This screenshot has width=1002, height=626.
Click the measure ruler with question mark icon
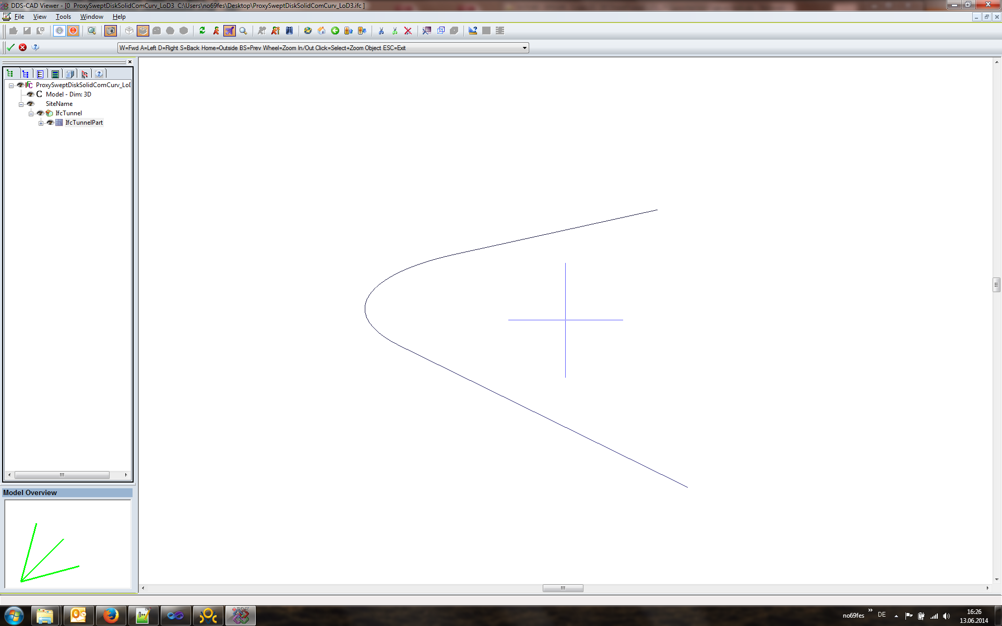(473, 31)
